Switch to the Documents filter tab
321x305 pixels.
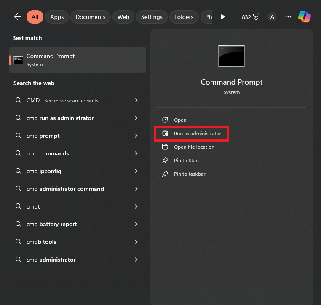[90, 17]
